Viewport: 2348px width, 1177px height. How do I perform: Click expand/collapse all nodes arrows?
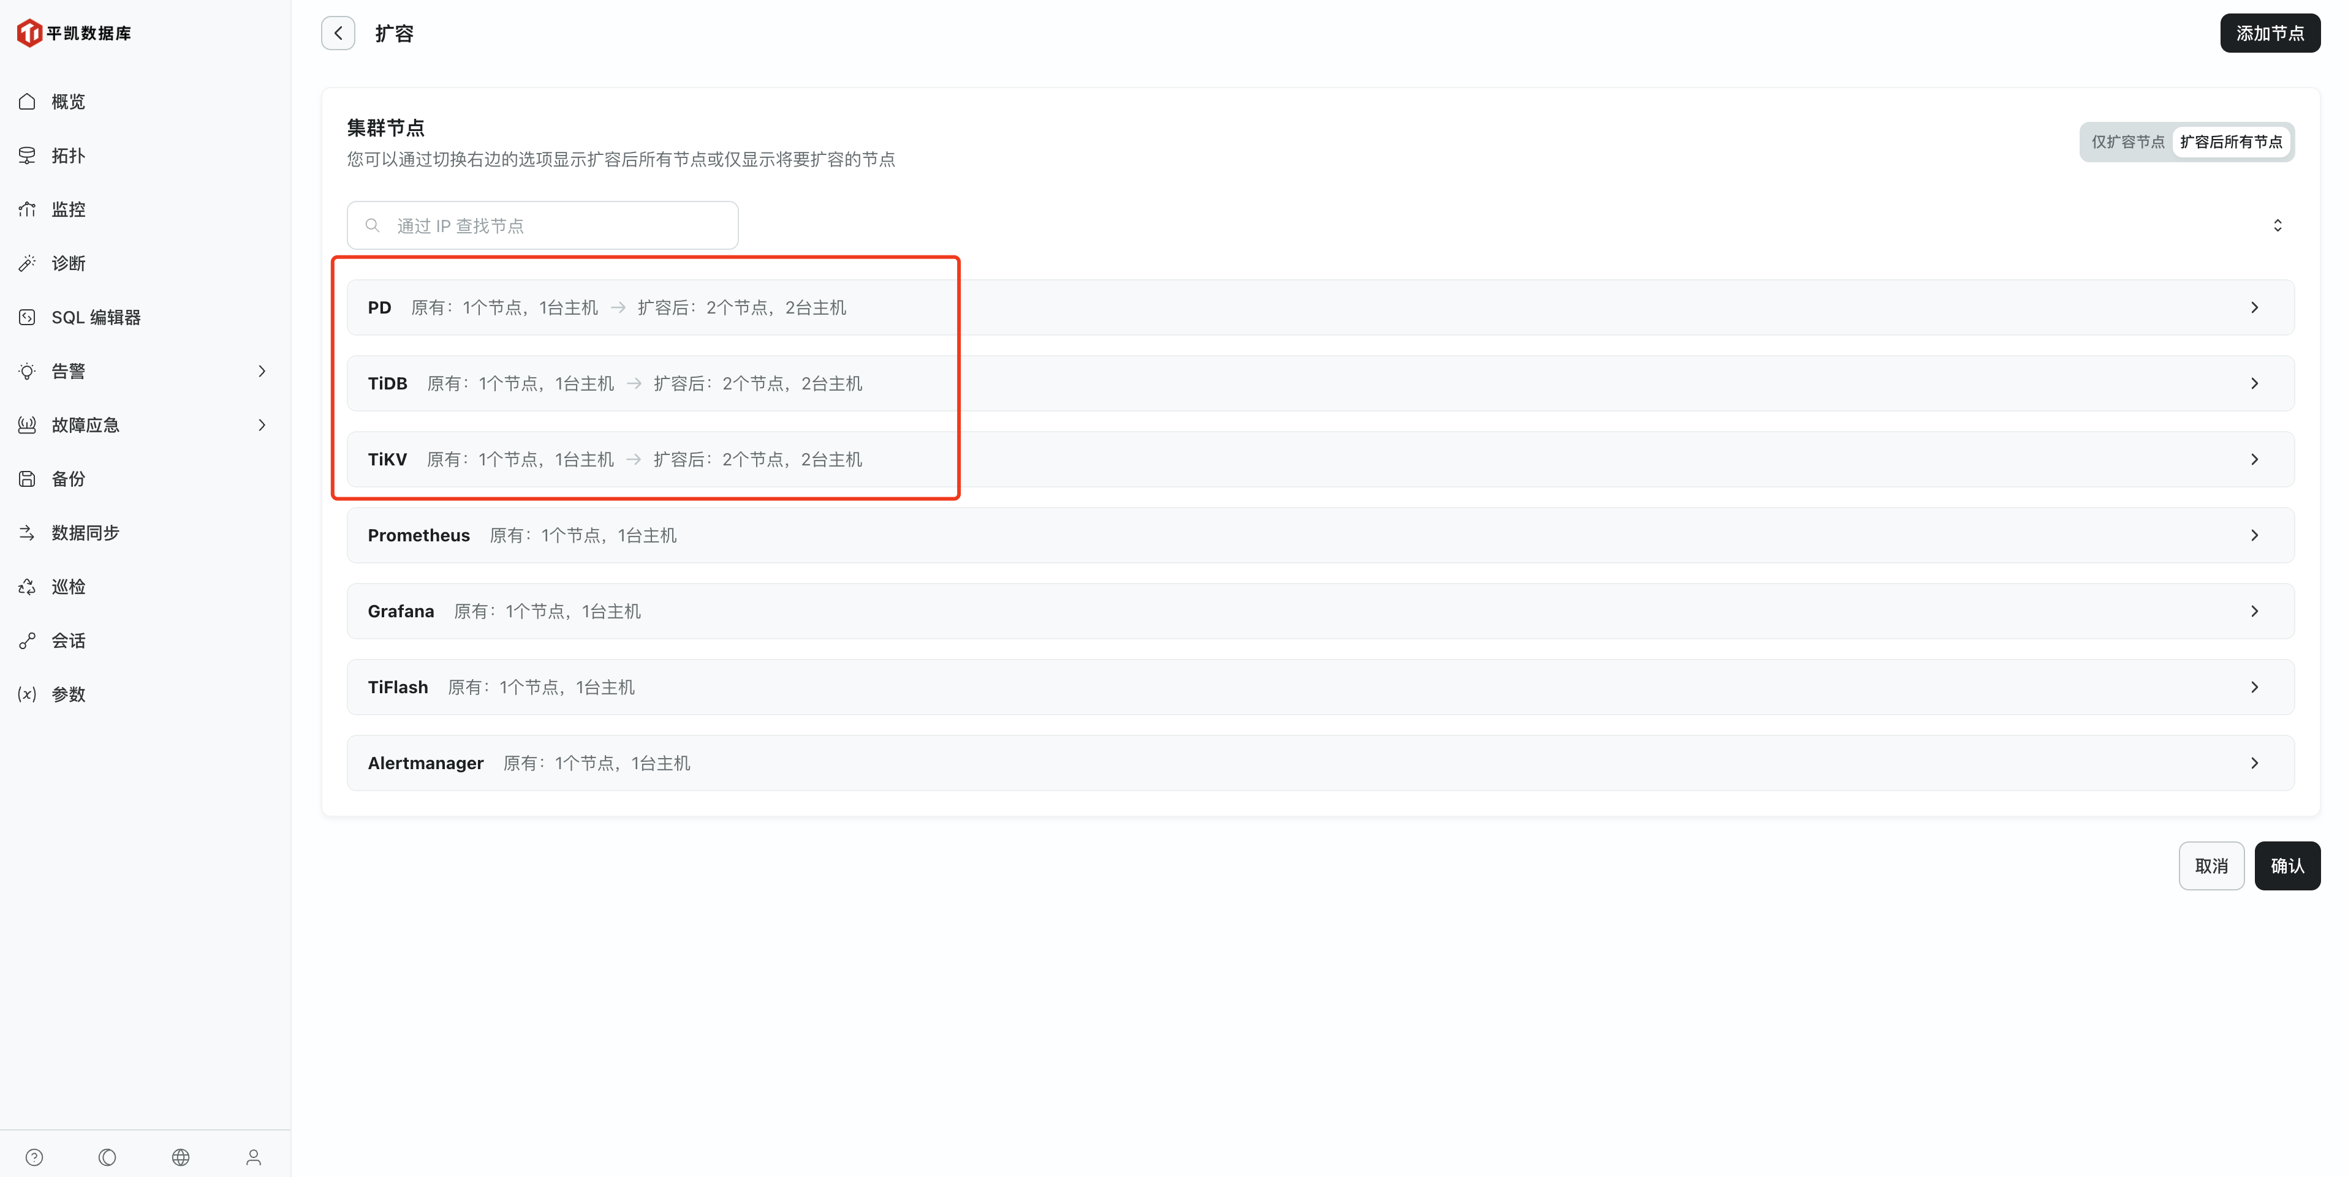(2277, 225)
